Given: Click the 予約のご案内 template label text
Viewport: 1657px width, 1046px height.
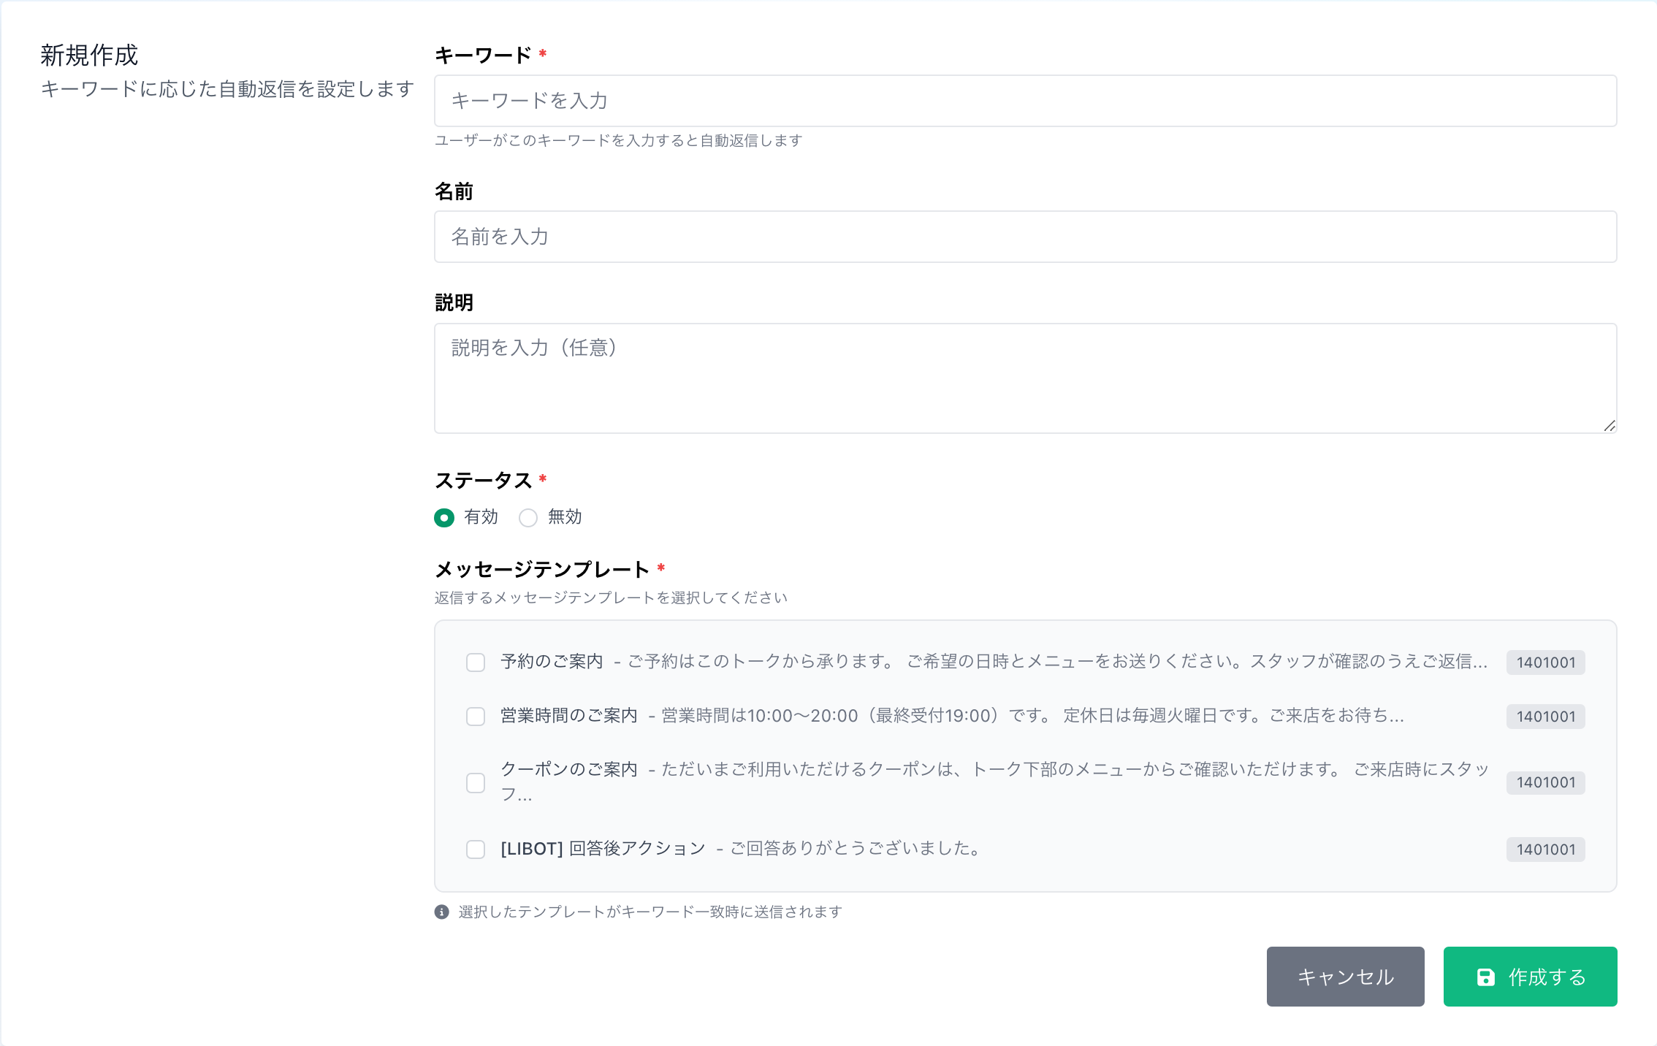Looking at the screenshot, I should 552,662.
